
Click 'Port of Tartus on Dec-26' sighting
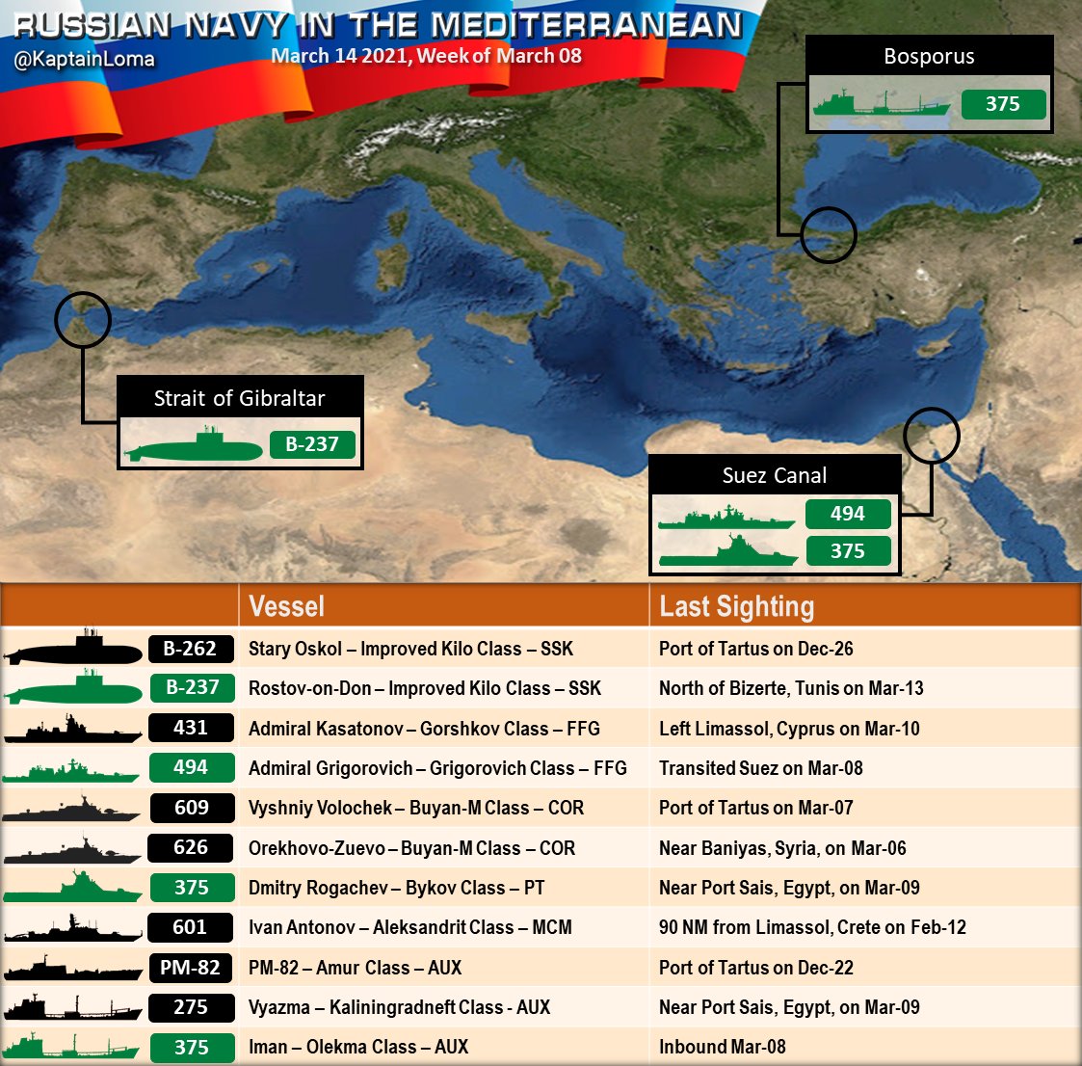pyautogui.click(x=756, y=649)
